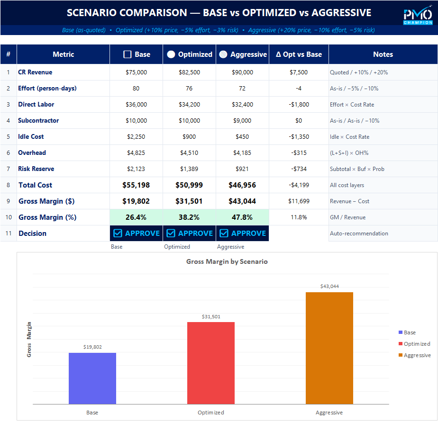This screenshot has height=431, width=438.
Task: Toggle the APPROVE checkbox for the Aggressive scenario
Action: click(242, 233)
